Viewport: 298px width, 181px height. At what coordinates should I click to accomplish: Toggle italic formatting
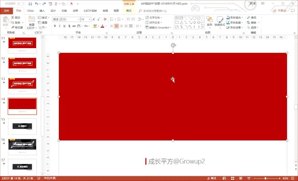pyautogui.click(x=60, y=26)
